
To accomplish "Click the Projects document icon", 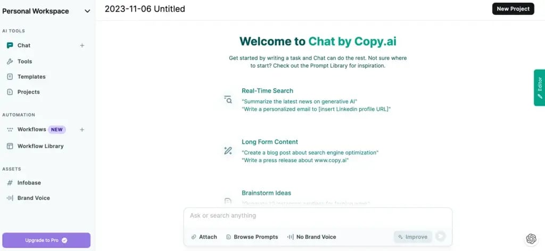I will pos(10,92).
